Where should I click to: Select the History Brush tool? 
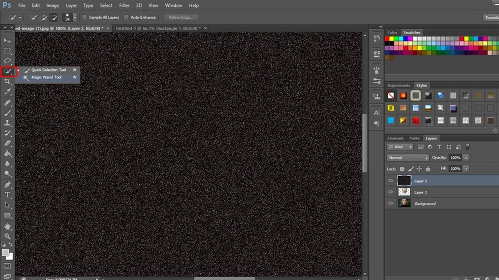7,133
